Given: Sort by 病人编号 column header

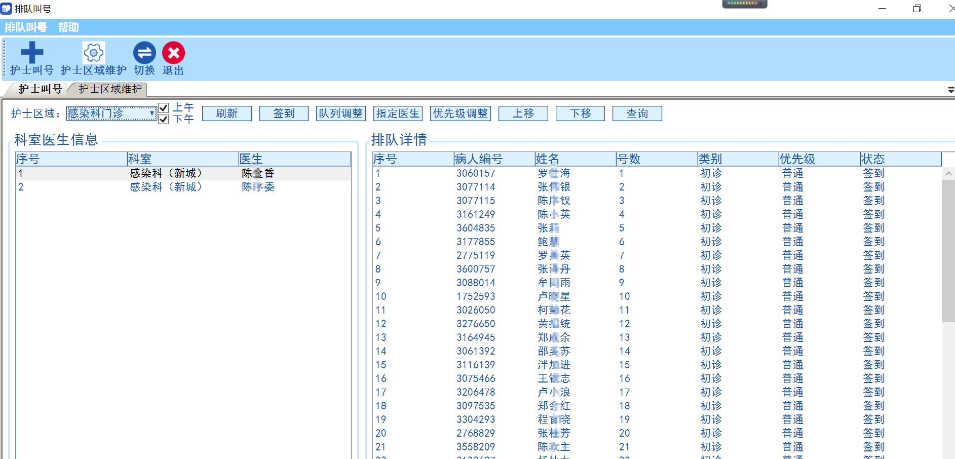Looking at the screenshot, I should point(493,159).
